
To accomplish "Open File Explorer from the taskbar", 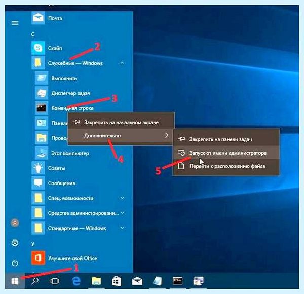I will coord(96,281).
